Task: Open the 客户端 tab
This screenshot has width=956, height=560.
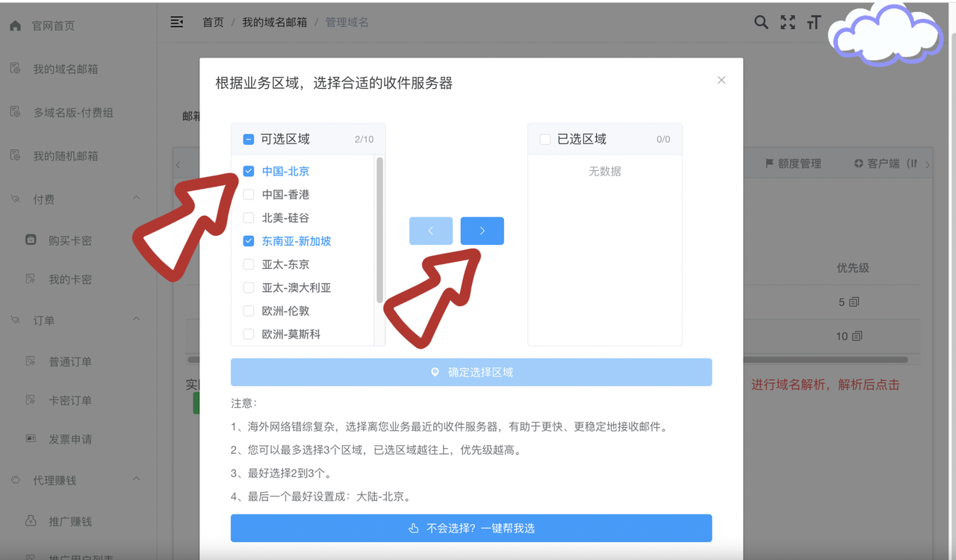Action: [886, 164]
